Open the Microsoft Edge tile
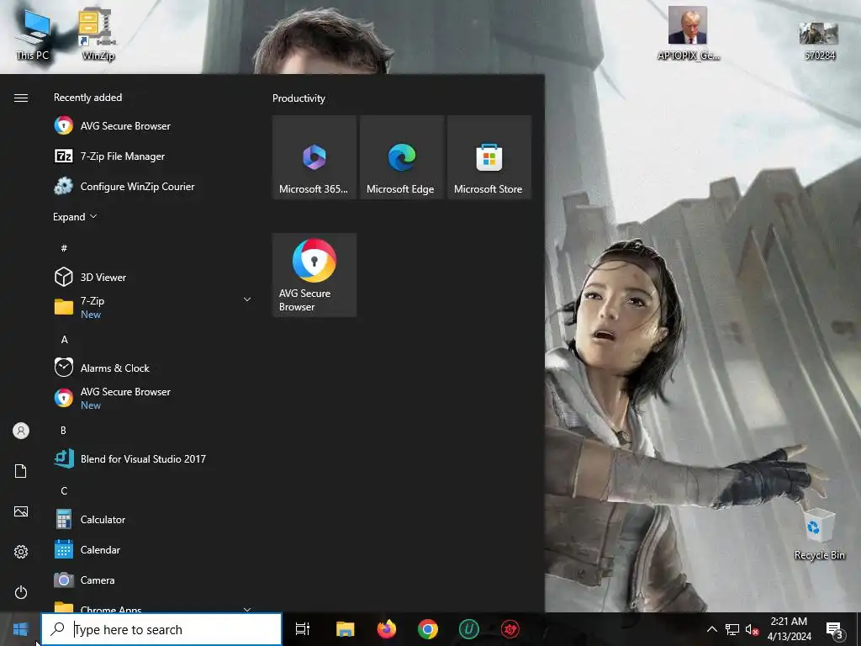The height and width of the screenshot is (646, 861). coord(401,157)
